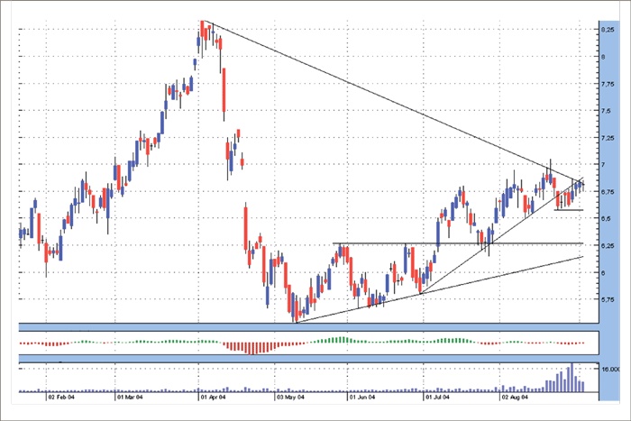This screenshot has width=631, height=421.
Task: Select the 6,25 price axis label
Action: pos(608,245)
